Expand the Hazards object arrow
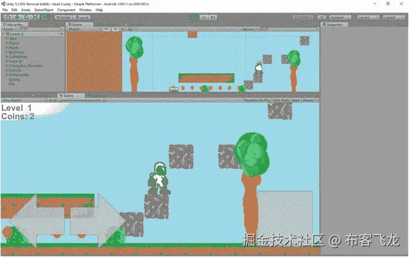Image resolution: width=409 pixels, height=257 pixels. coord(7,61)
